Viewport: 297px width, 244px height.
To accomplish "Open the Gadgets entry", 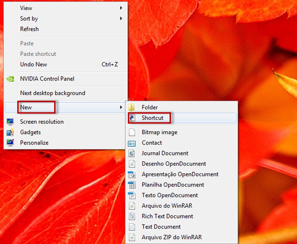I will coord(65,132).
